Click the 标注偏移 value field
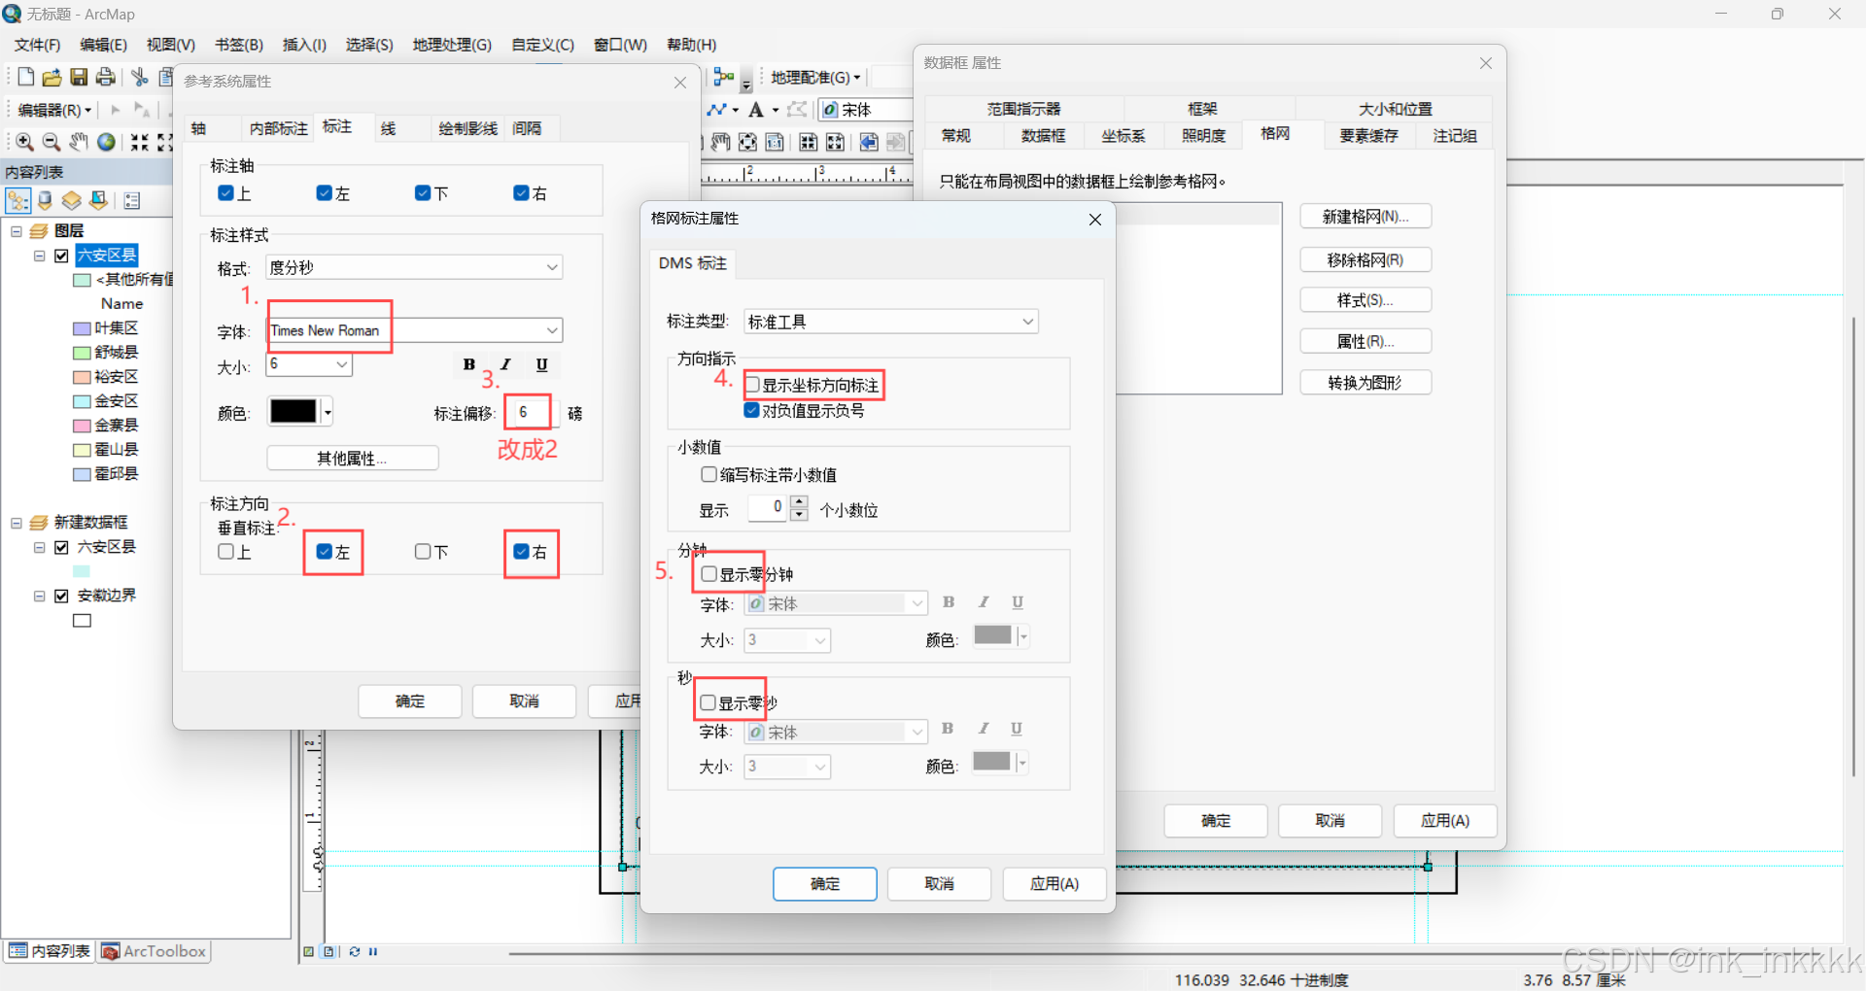Image resolution: width=1866 pixels, height=991 pixels. point(532,412)
